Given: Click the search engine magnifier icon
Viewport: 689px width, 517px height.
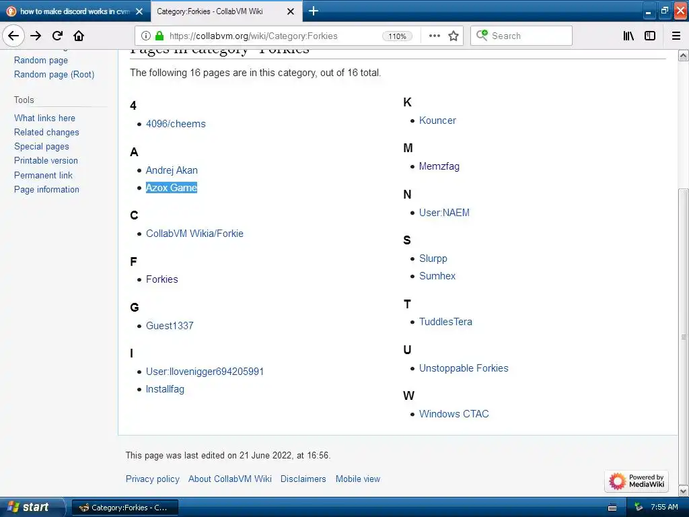Looking at the screenshot, I should tap(482, 35).
